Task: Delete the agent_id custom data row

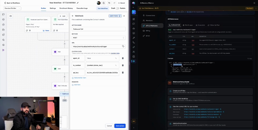Action: (x=123, y=58)
